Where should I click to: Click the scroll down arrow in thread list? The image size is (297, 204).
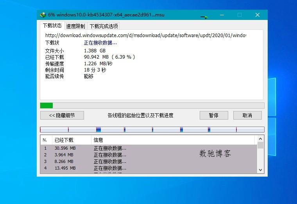click(x=260, y=170)
